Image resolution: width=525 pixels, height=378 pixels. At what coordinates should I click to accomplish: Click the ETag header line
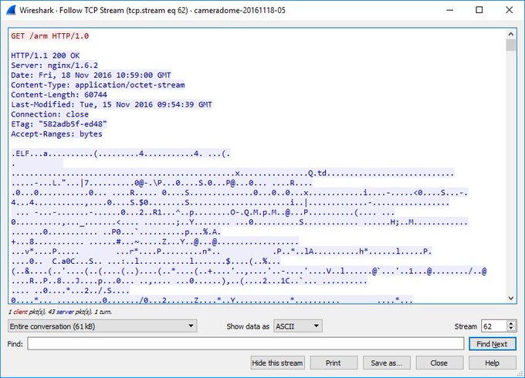[x=59, y=124]
